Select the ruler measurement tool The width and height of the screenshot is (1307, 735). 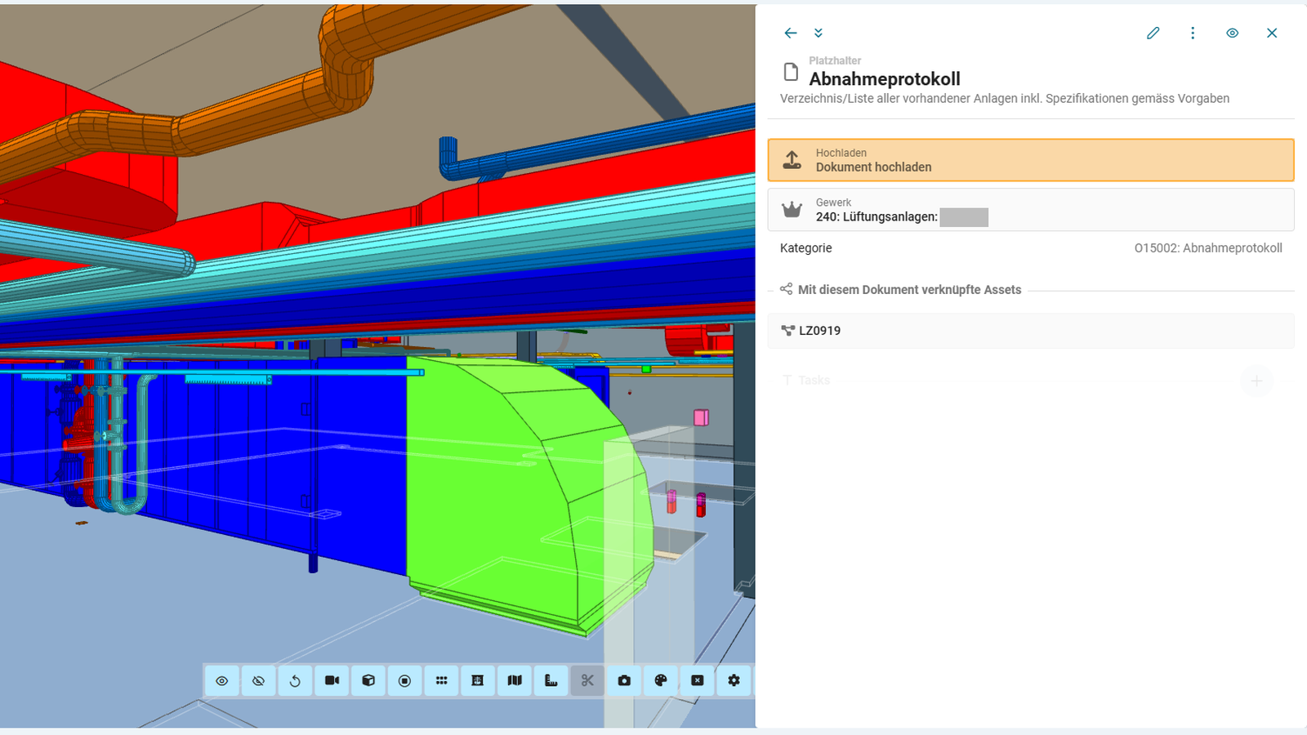coord(551,680)
